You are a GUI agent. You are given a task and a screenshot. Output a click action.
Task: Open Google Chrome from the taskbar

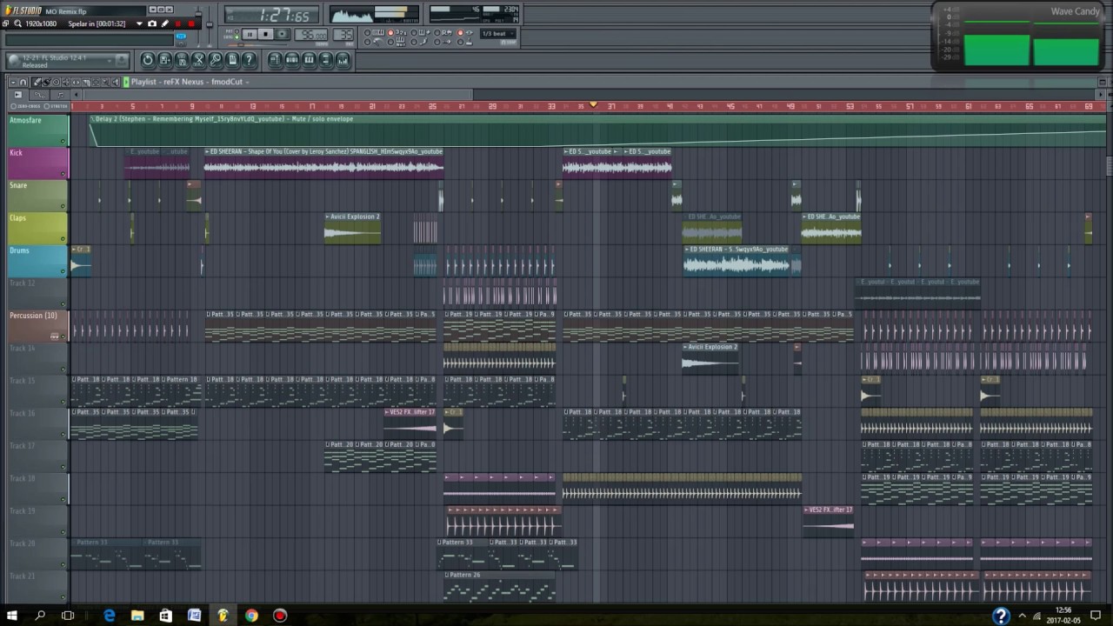(251, 616)
